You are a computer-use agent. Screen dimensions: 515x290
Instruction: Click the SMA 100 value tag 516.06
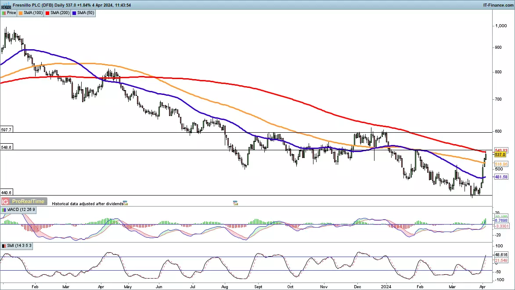coord(501,164)
